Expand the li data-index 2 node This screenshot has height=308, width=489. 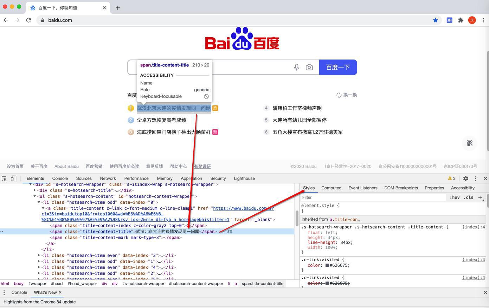click(x=39, y=274)
